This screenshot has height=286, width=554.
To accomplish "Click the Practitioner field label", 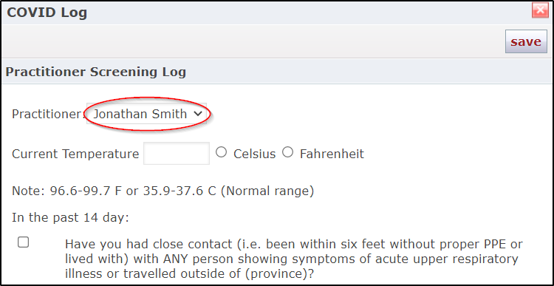I will (47, 114).
